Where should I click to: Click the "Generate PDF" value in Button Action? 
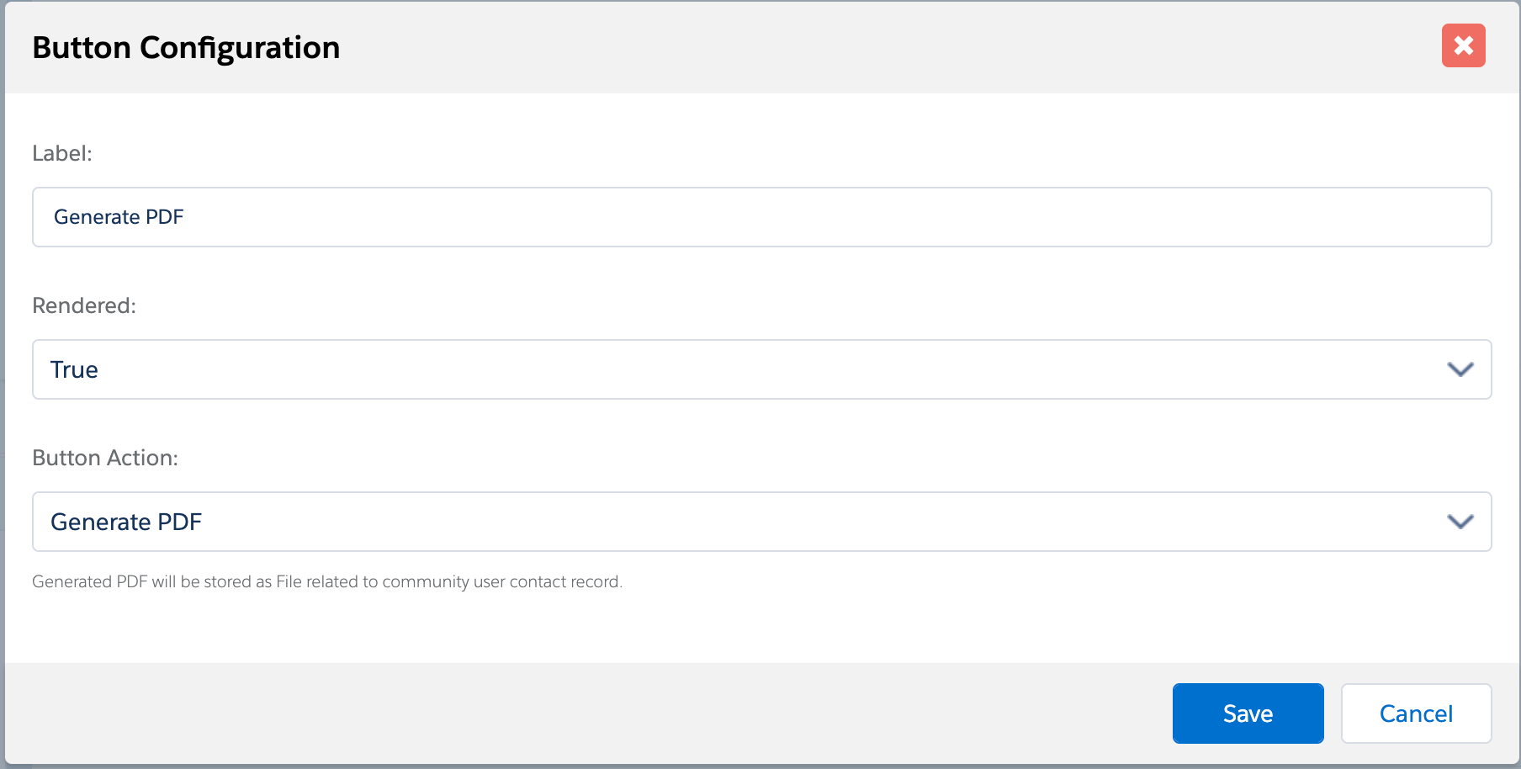coord(126,522)
